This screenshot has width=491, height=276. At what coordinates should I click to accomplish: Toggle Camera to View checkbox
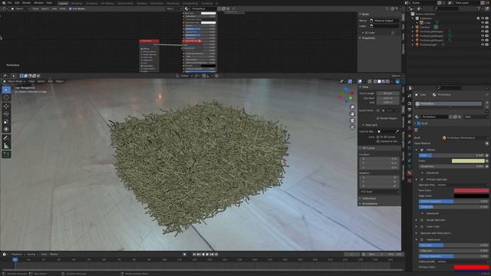[x=378, y=141]
